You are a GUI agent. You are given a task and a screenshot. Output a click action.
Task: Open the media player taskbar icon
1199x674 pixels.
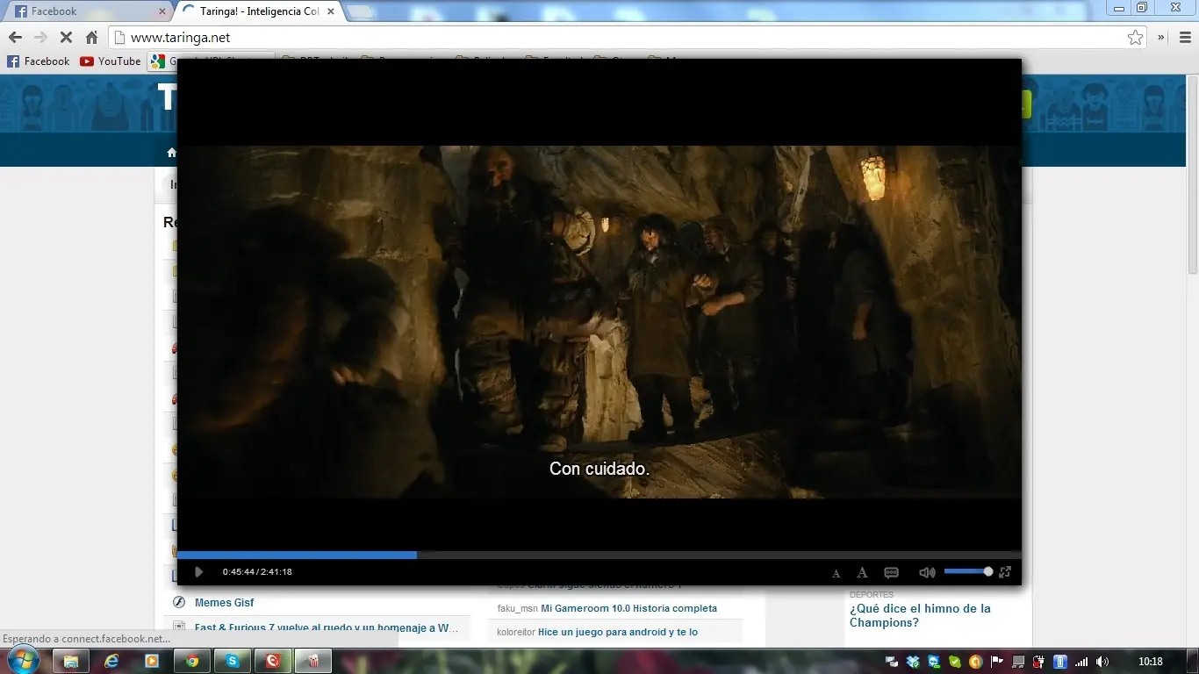pos(151,661)
